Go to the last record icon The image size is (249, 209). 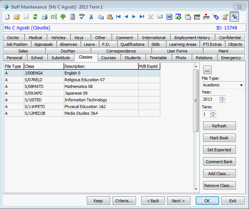pyautogui.click(x=142, y=16)
